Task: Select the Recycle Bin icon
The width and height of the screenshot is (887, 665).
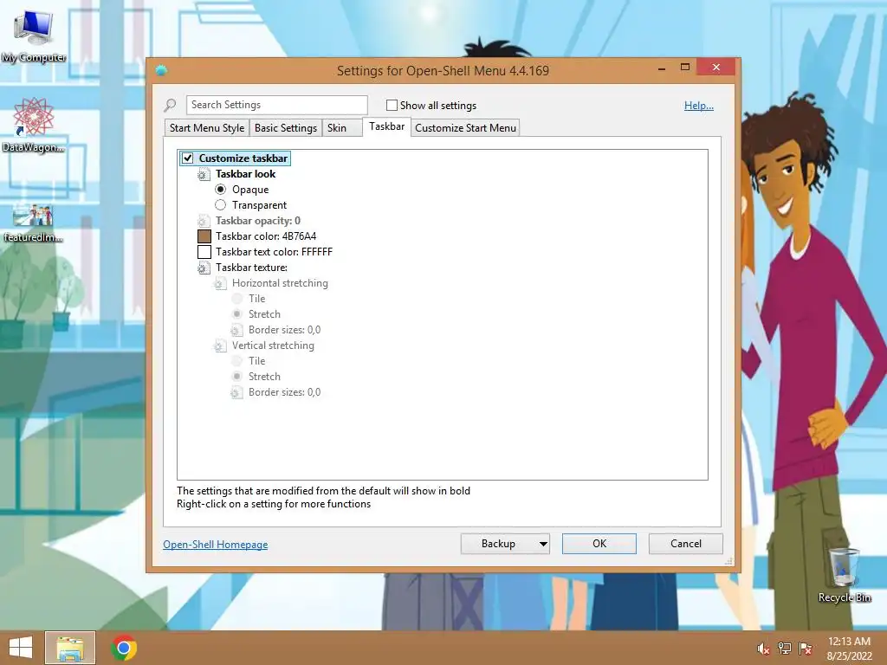Action: [x=844, y=575]
